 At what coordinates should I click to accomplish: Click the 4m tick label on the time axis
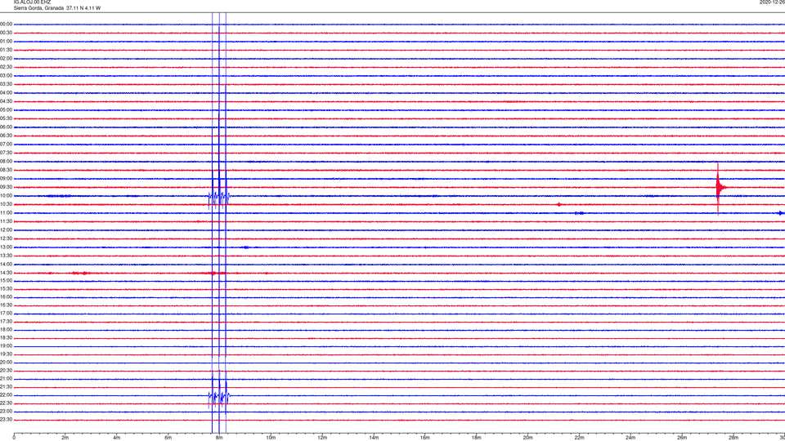coord(117,438)
